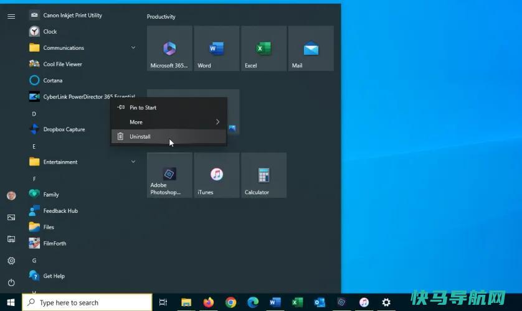The height and width of the screenshot is (311, 522).
Task: Open the More submenu
Action: click(x=169, y=122)
